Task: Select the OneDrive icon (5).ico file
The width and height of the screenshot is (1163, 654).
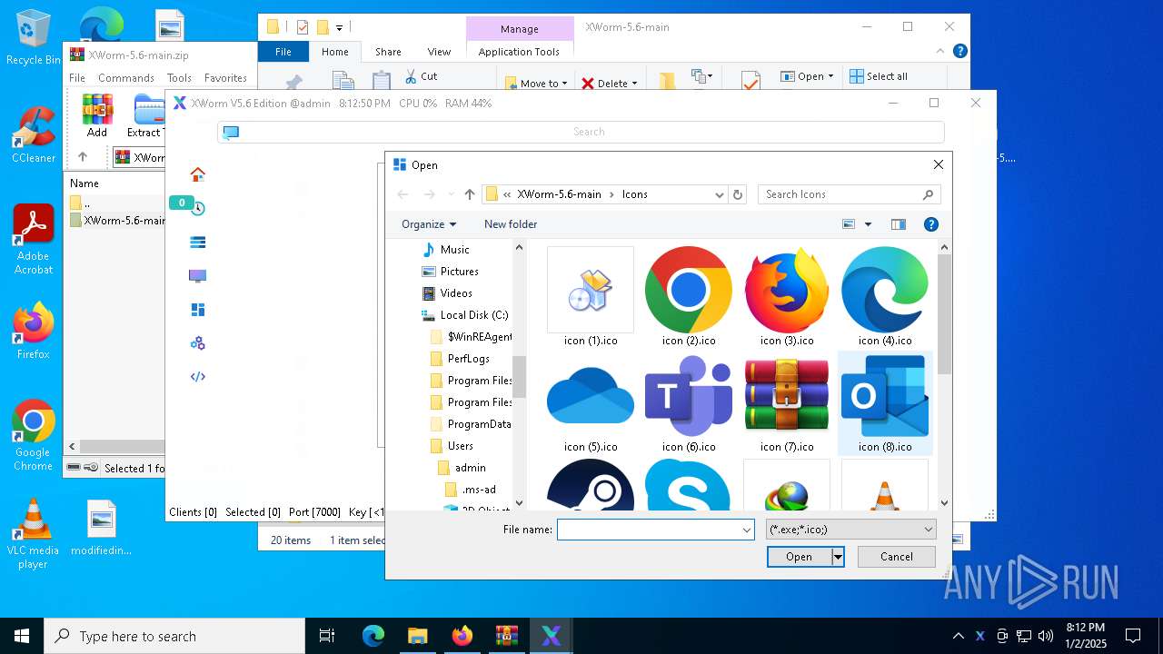Action: click(591, 403)
